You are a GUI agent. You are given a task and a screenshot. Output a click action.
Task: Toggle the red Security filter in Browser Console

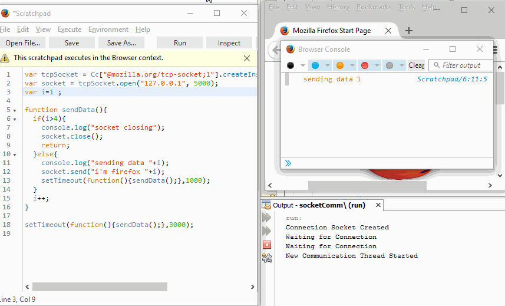pyautogui.click(x=365, y=65)
